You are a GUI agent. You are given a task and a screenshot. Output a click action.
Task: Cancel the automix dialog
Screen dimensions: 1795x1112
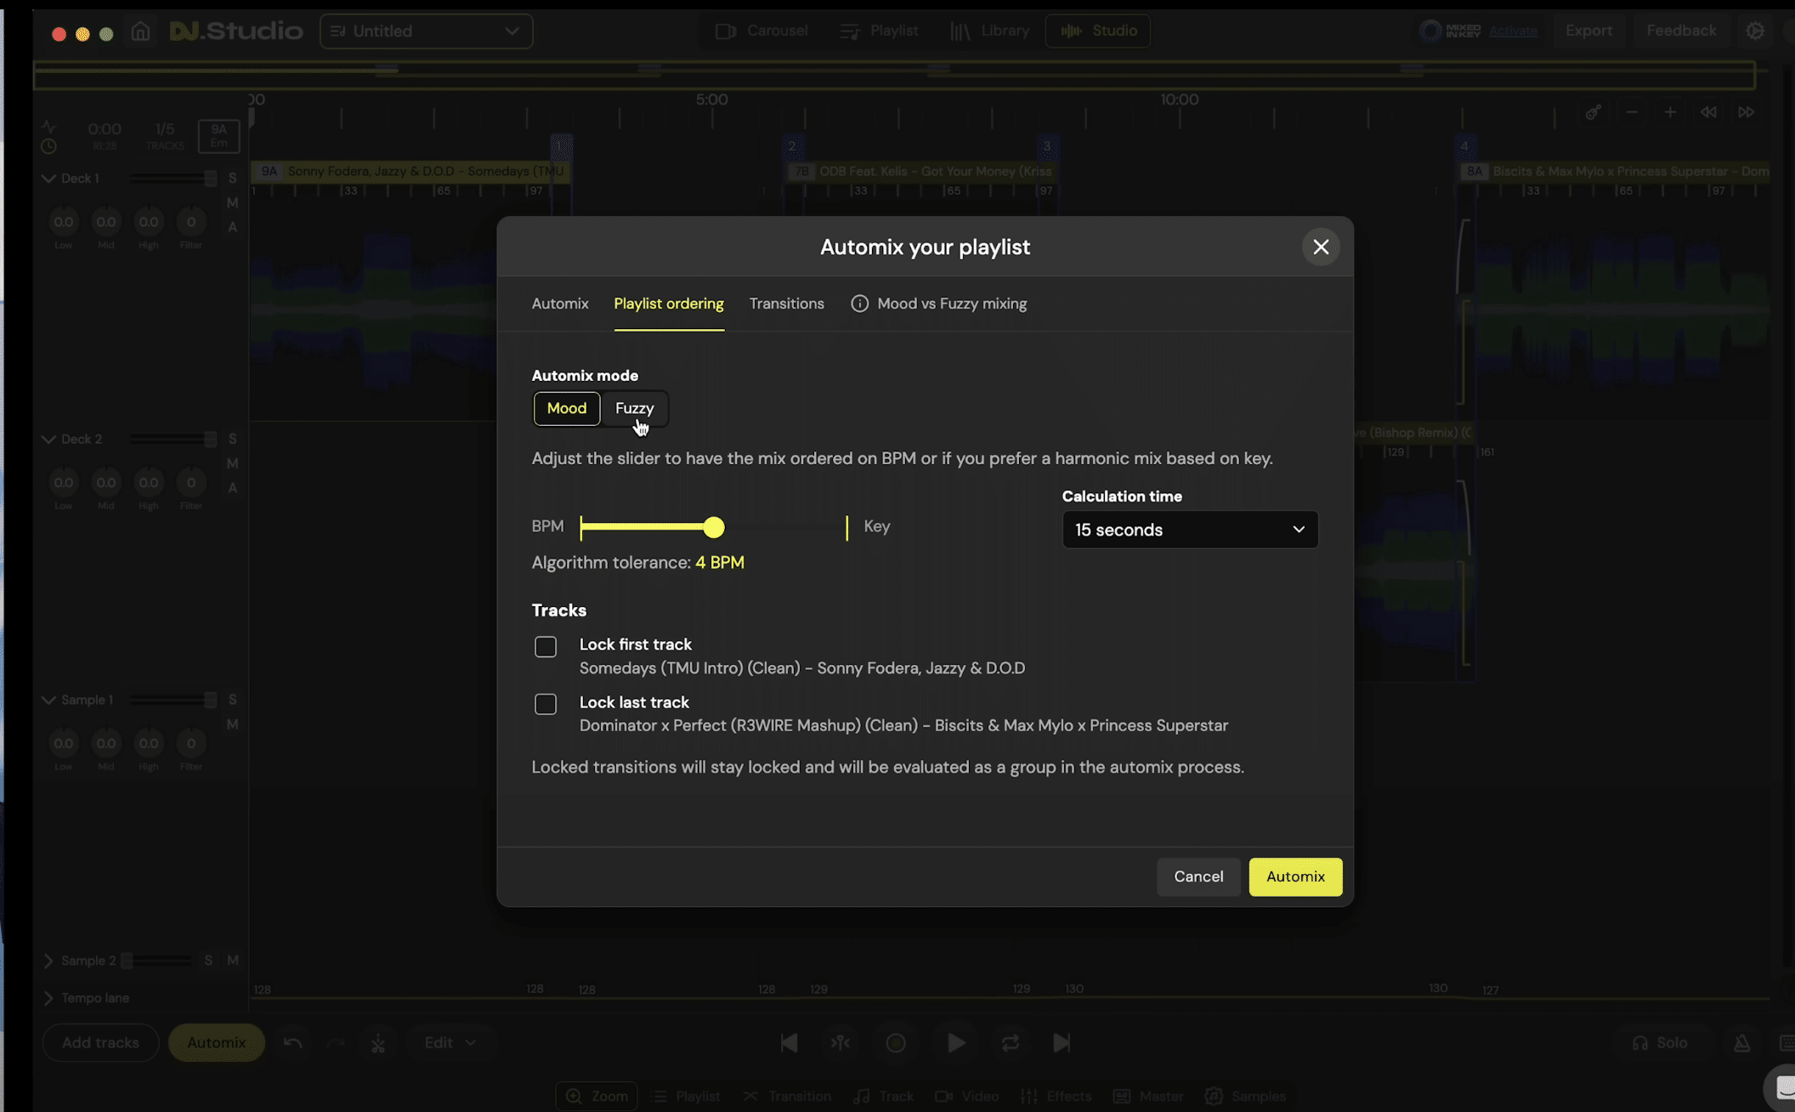click(1198, 877)
